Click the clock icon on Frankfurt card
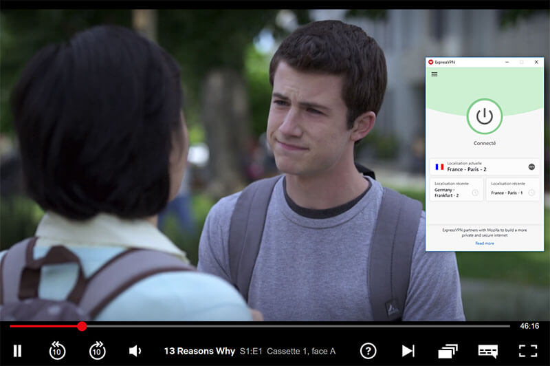This screenshot has width=550, height=366. click(x=475, y=193)
